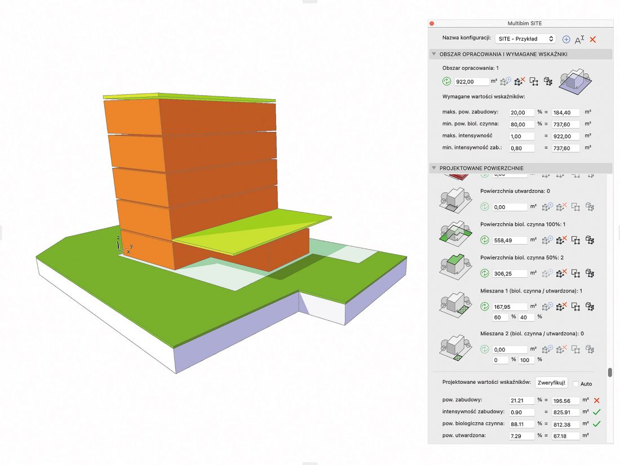
Task: Click overlapping squares icon for Obszar opracowania
Action: [x=534, y=82]
